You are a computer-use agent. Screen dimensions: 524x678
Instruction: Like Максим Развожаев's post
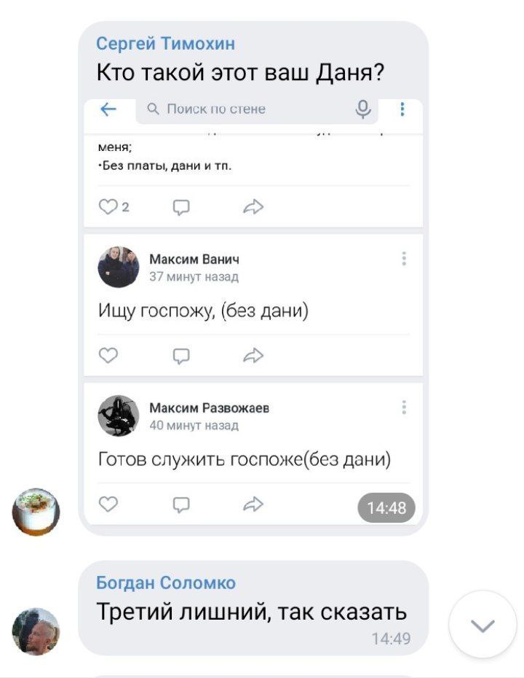[108, 504]
